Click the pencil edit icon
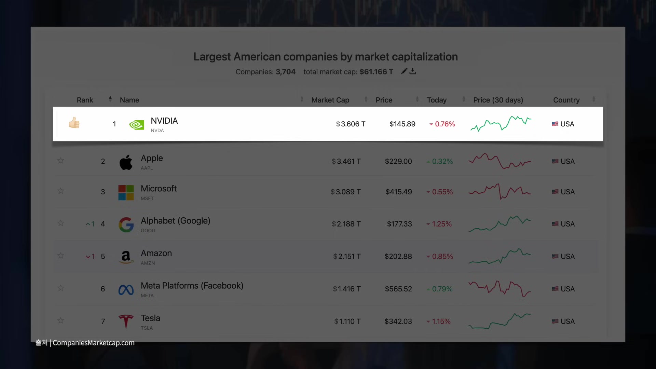The height and width of the screenshot is (369, 656). pyautogui.click(x=404, y=71)
